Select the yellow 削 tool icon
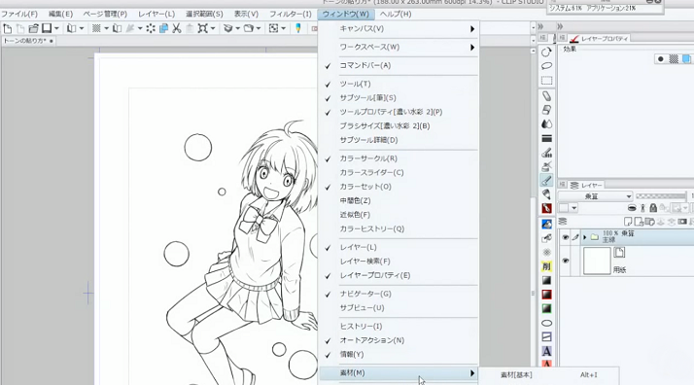 546,266
